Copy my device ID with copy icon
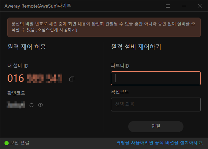 pos(72,79)
